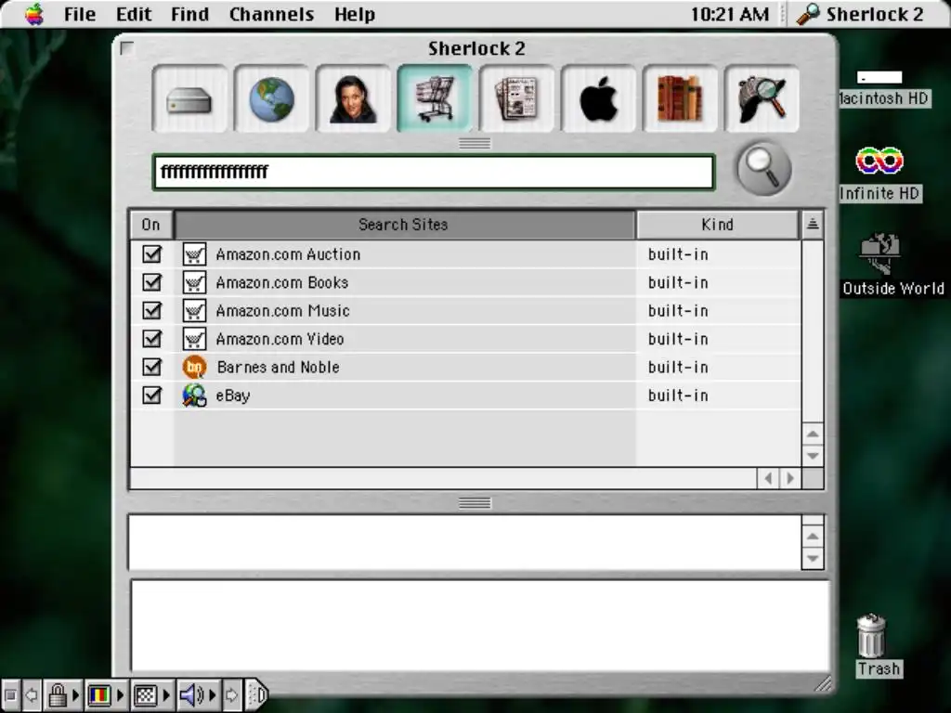
Task: Open the resolution module popup arrow
Action: [x=167, y=694]
